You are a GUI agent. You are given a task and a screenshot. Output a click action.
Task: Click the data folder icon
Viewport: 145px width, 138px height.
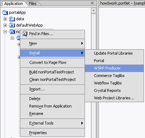click(x=12, y=19)
